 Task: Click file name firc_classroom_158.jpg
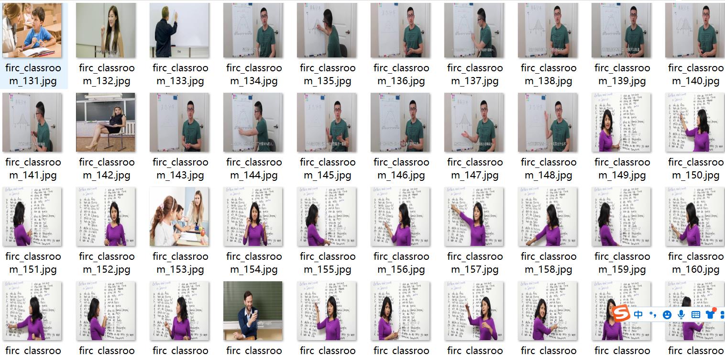tap(549, 263)
